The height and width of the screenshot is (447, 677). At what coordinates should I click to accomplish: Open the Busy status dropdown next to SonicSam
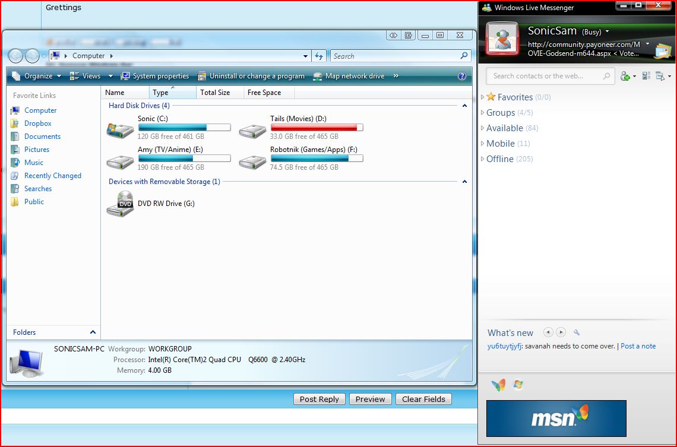pyautogui.click(x=607, y=32)
